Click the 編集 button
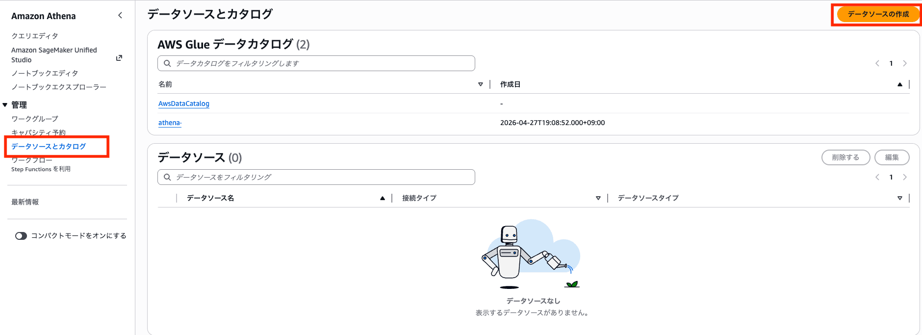922x335 pixels. [892, 157]
